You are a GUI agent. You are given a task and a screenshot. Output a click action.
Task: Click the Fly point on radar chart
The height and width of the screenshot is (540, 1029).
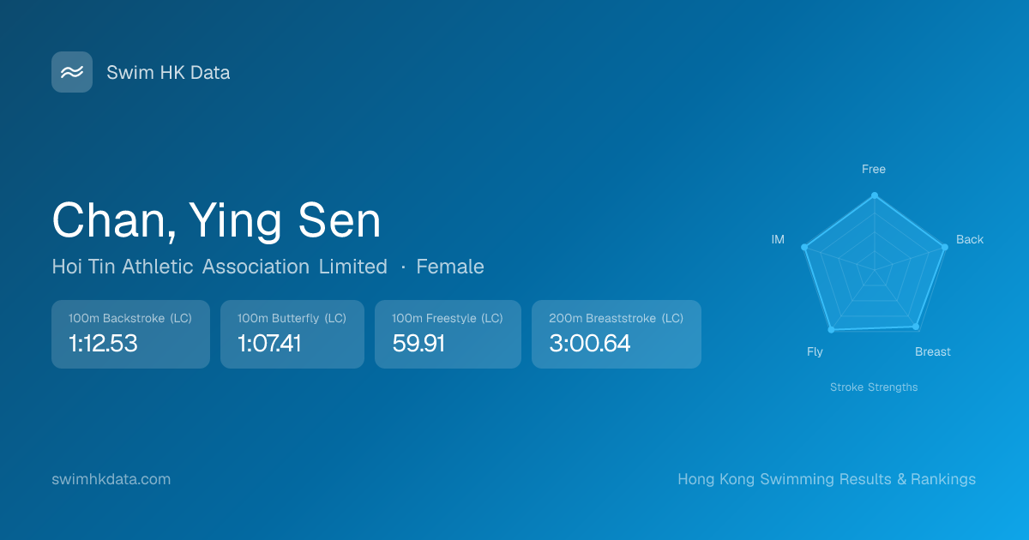click(831, 329)
